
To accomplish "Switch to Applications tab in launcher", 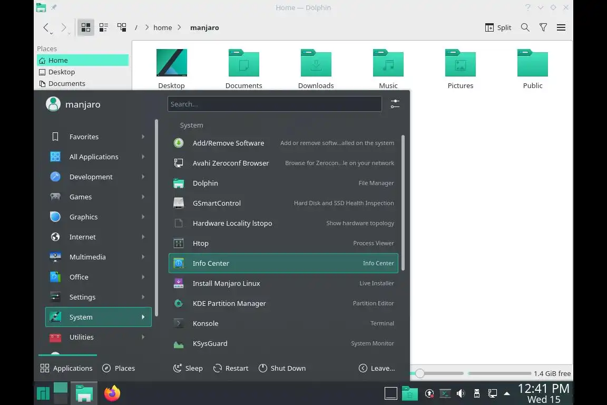I will click(x=66, y=368).
